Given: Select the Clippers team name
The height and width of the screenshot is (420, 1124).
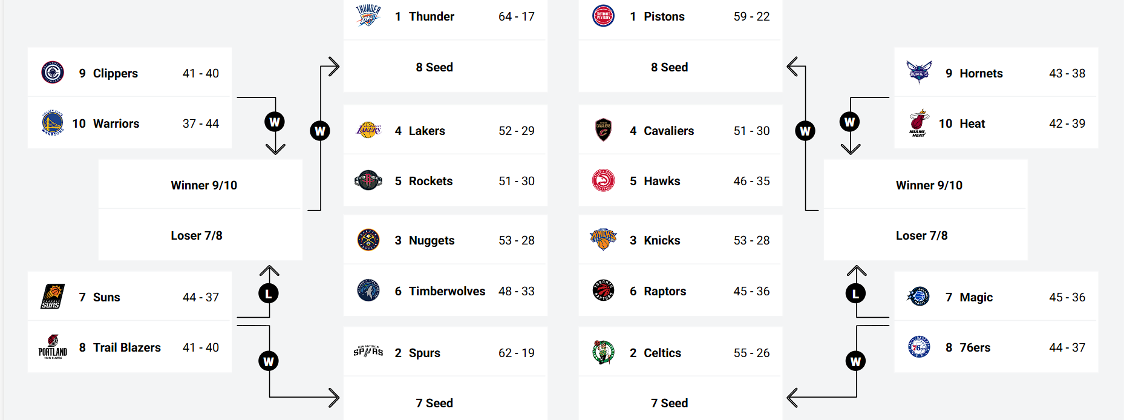Looking at the screenshot, I should (115, 73).
